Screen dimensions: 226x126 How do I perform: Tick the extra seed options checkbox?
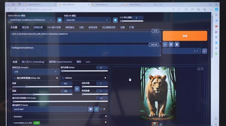pos(101,109)
